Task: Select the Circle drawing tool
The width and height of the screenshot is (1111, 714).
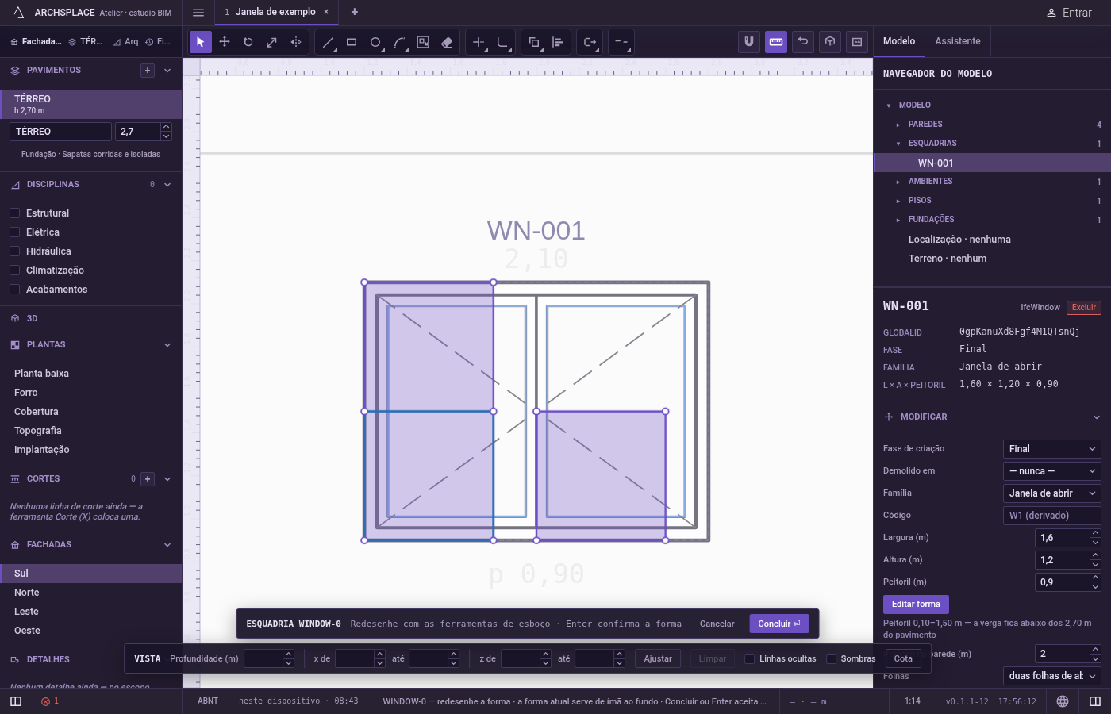Action: tap(375, 42)
